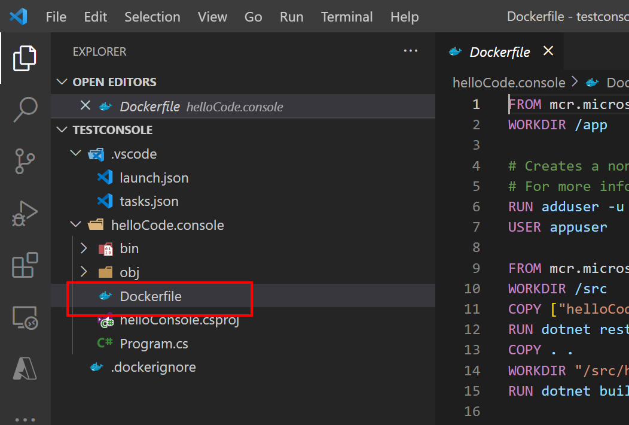
Task: Click the VS Code icon beside launch.json
Action: click(x=105, y=177)
